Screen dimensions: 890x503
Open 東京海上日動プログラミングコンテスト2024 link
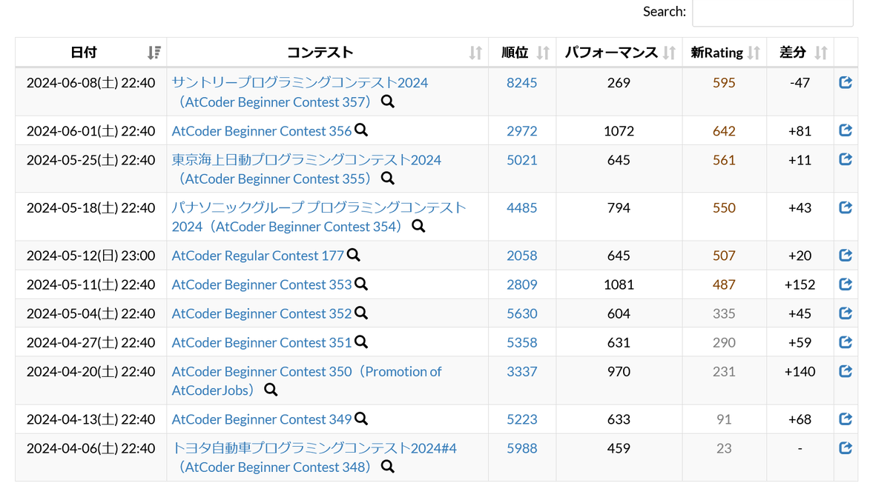click(306, 169)
